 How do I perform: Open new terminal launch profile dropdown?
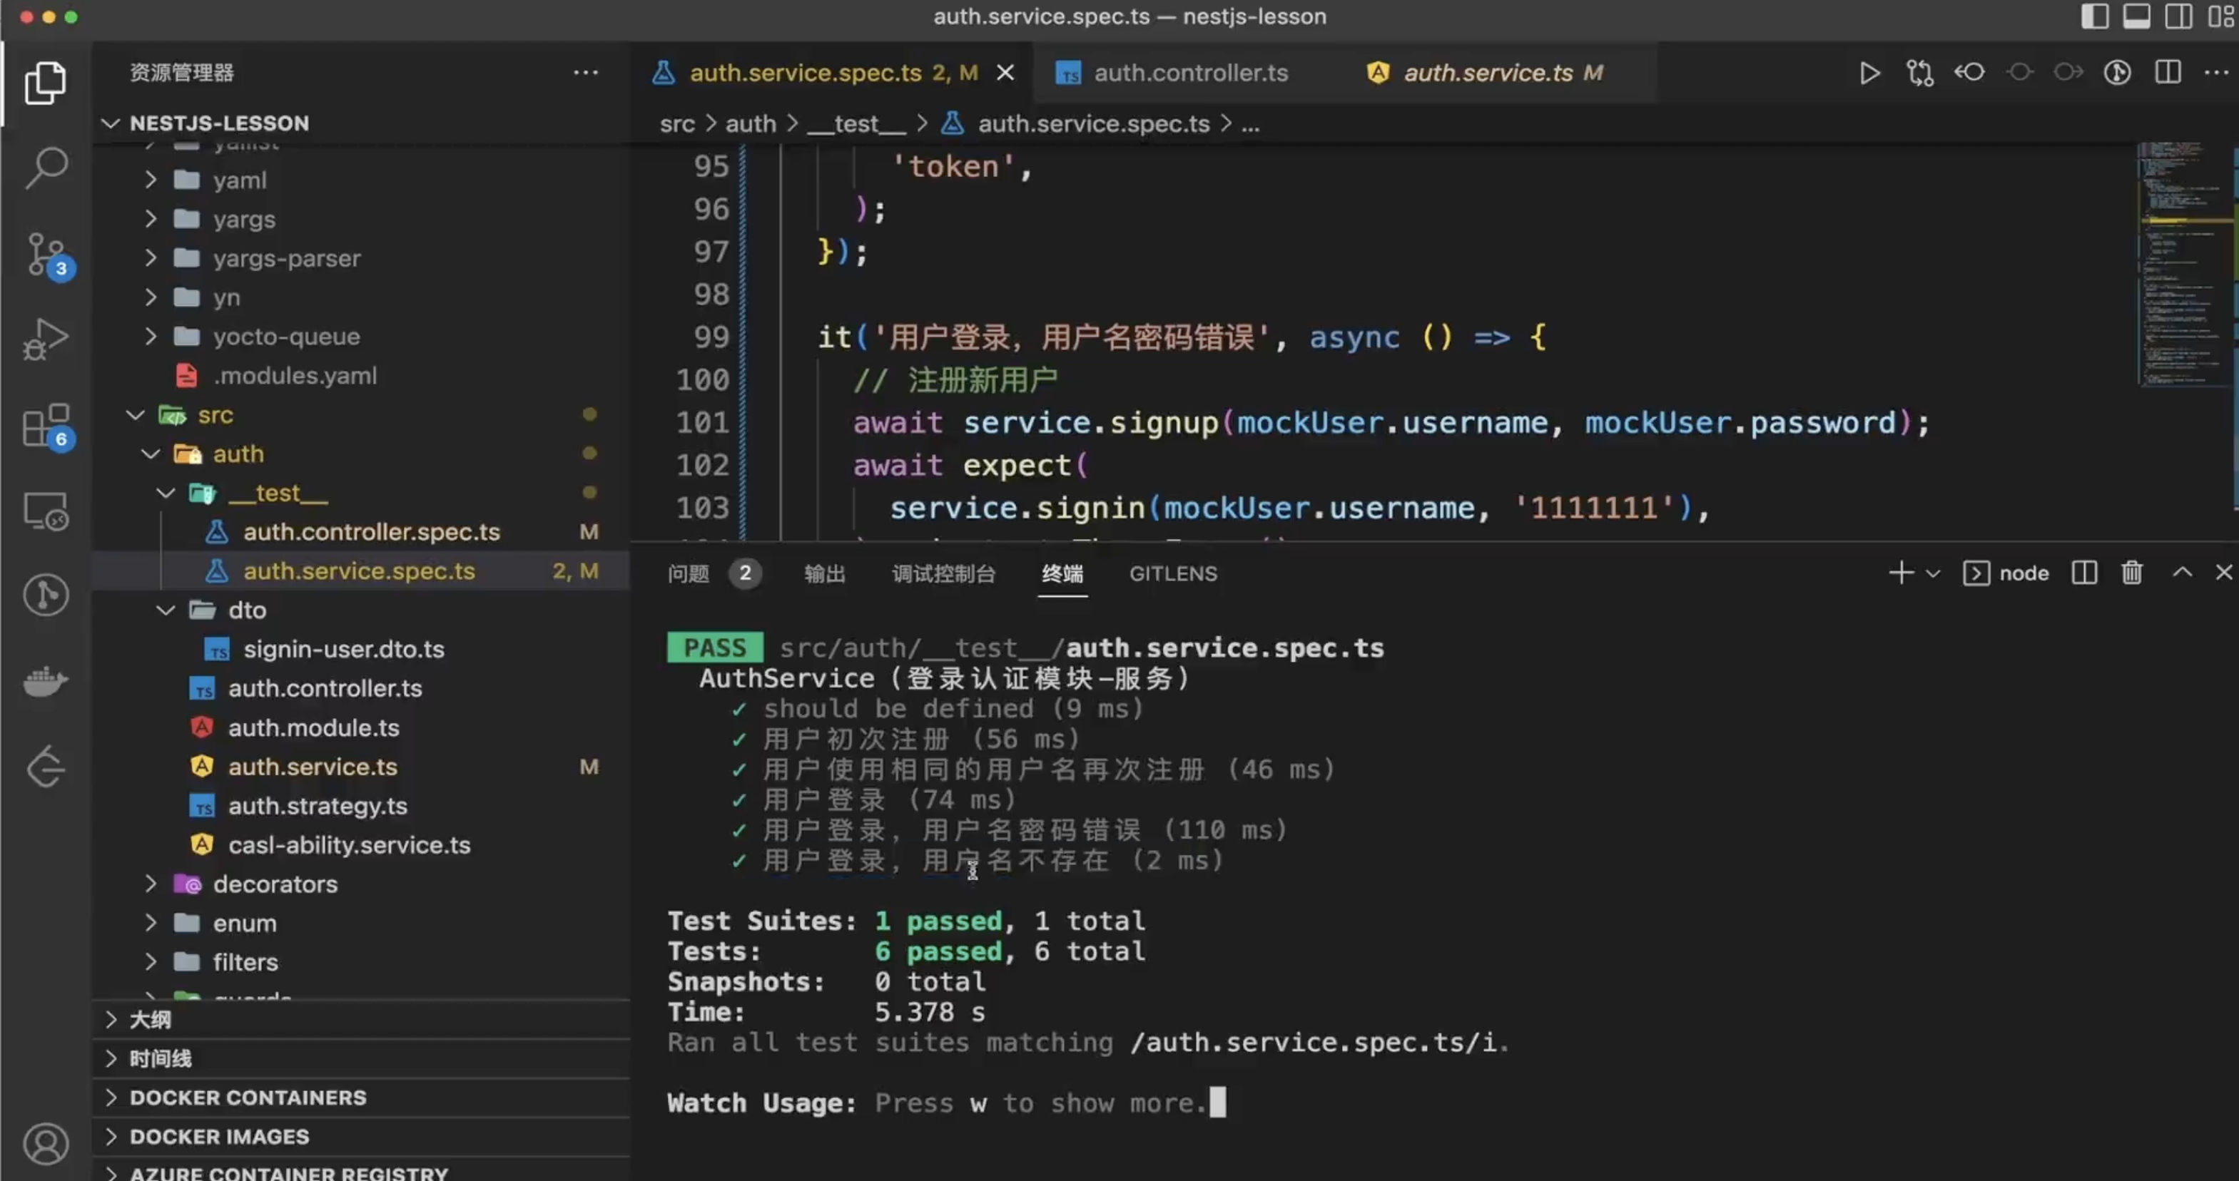(1933, 573)
